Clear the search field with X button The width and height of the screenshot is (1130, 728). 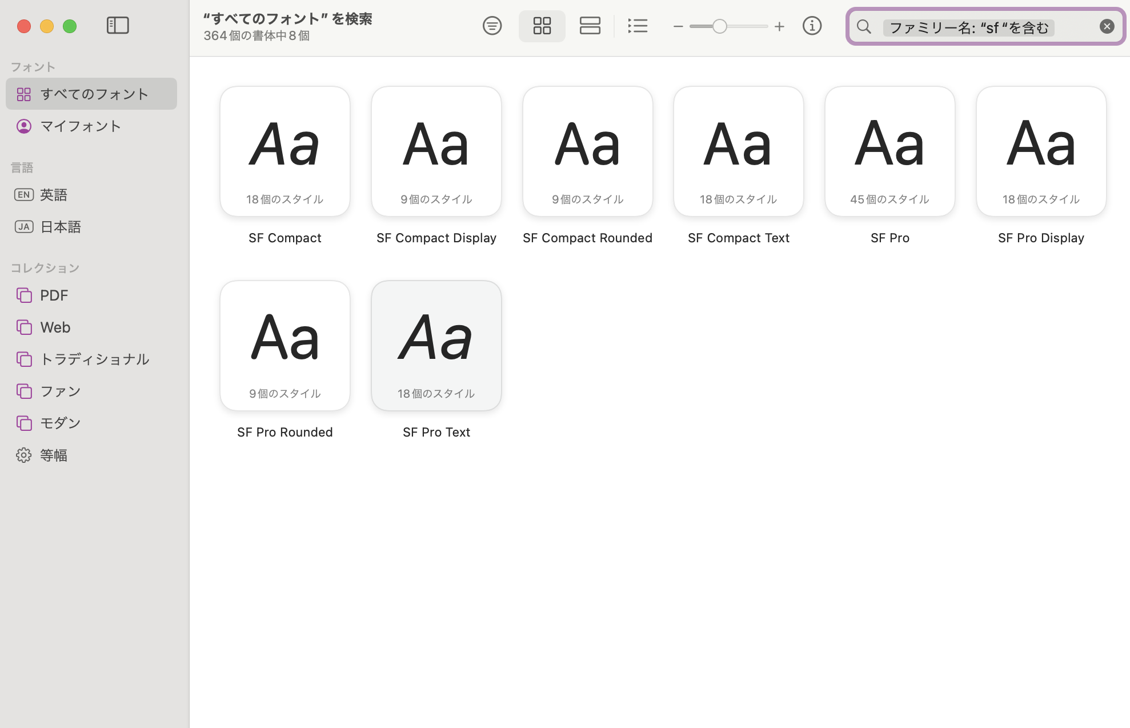[1107, 26]
